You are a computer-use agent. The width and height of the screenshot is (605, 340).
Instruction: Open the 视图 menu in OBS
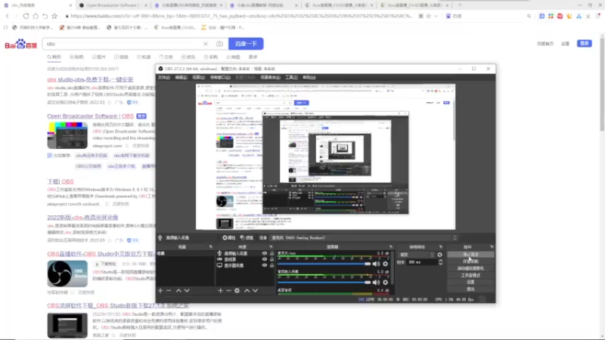point(198,78)
